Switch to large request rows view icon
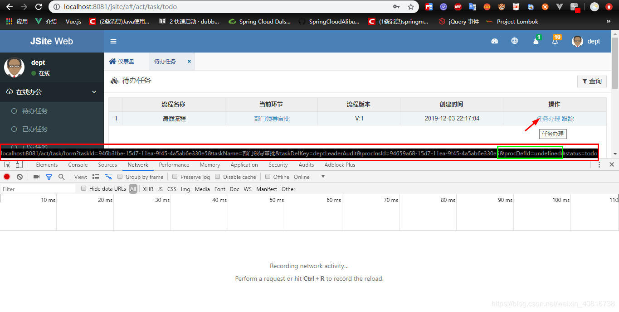Screen dimensions: 619x312 coord(96,177)
